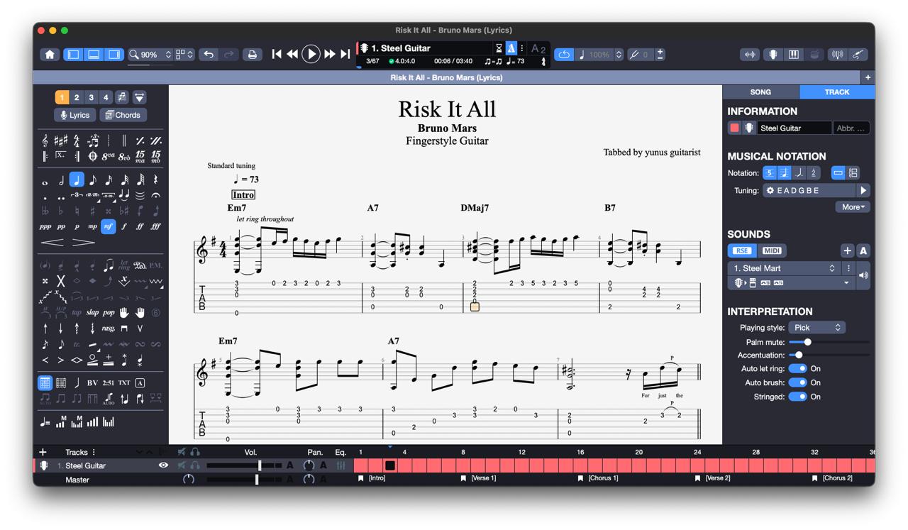Viewport: 908px width, 530px height.
Task: Switch to the MIDI sound mode
Action: (771, 250)
